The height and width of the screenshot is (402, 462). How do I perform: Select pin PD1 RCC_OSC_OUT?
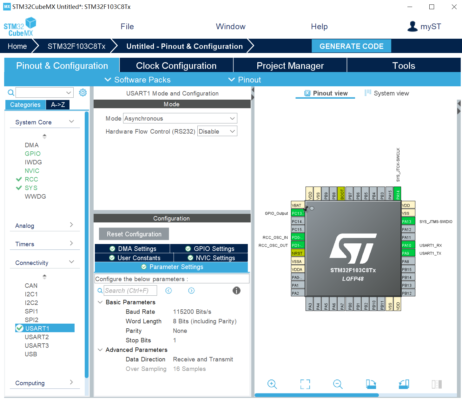[298, 245]
